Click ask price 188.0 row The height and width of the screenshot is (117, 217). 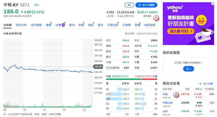point(138,104)
